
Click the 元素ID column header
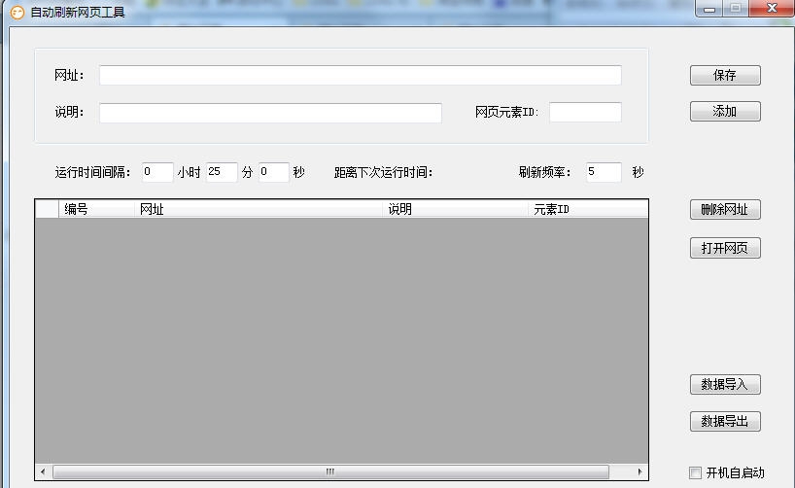coord(588,209)
